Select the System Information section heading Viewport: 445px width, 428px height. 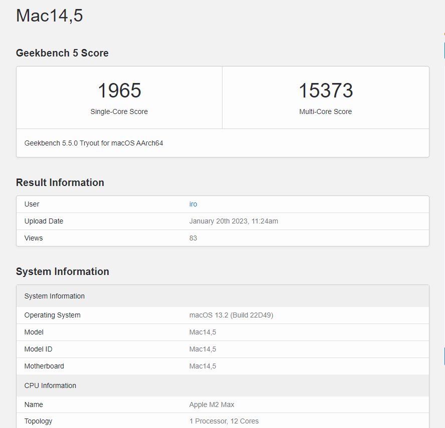click(63, 271)
